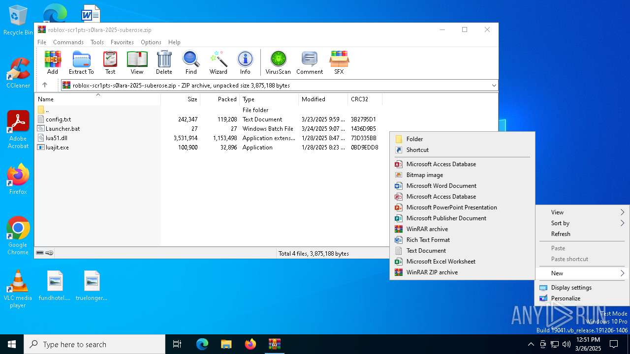The height and width of the screenshot is (354, 630).
Task: Click the Test archive icon
Action: (x=110, y=62)
